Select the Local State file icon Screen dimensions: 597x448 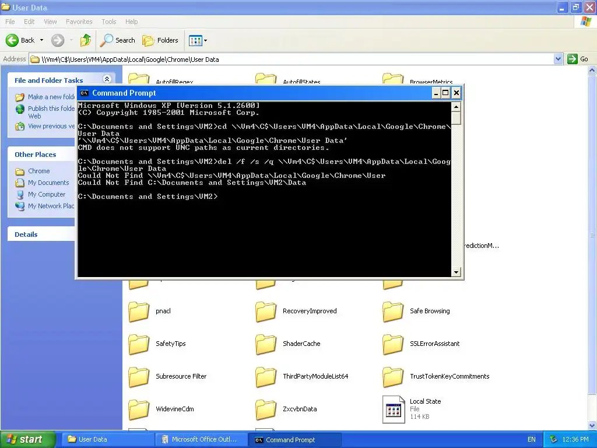pos(394,409)
